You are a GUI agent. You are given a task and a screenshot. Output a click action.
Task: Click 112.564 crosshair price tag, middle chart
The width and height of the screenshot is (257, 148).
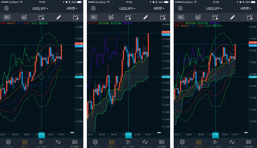click(x=166, y=77)
